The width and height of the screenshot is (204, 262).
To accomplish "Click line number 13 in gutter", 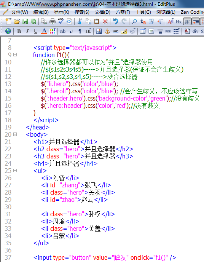I will (8, 84).
